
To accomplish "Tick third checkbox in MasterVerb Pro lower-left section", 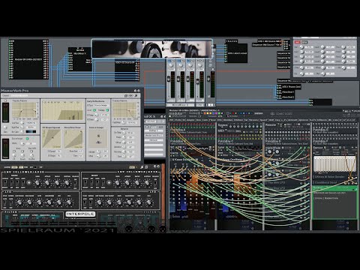I will tap(31, 151).
